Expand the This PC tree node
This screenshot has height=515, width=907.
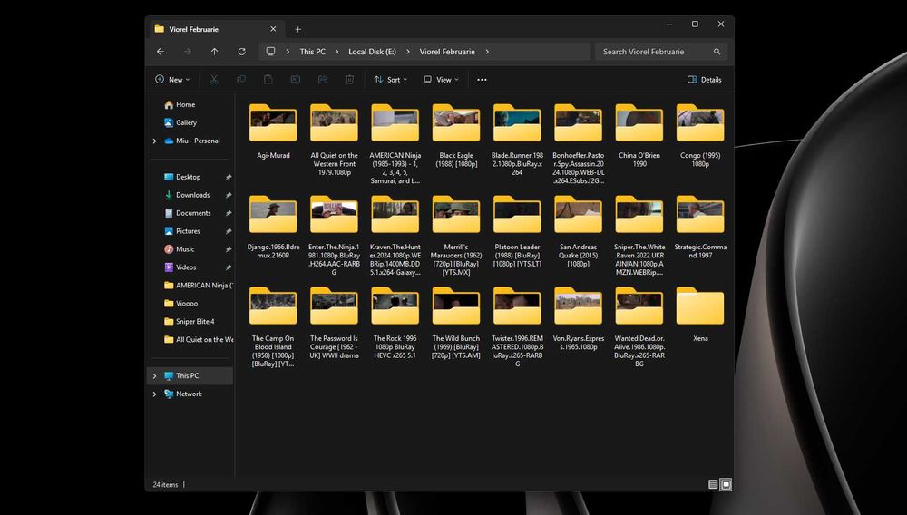point(154,376)
